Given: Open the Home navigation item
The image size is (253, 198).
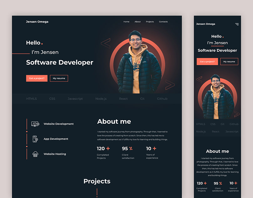Looking at the screenshot, I should coord(126,22).
